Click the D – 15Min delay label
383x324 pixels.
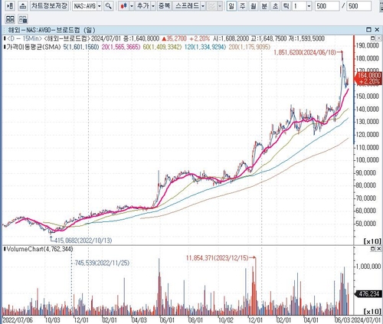tap(24, 38)
